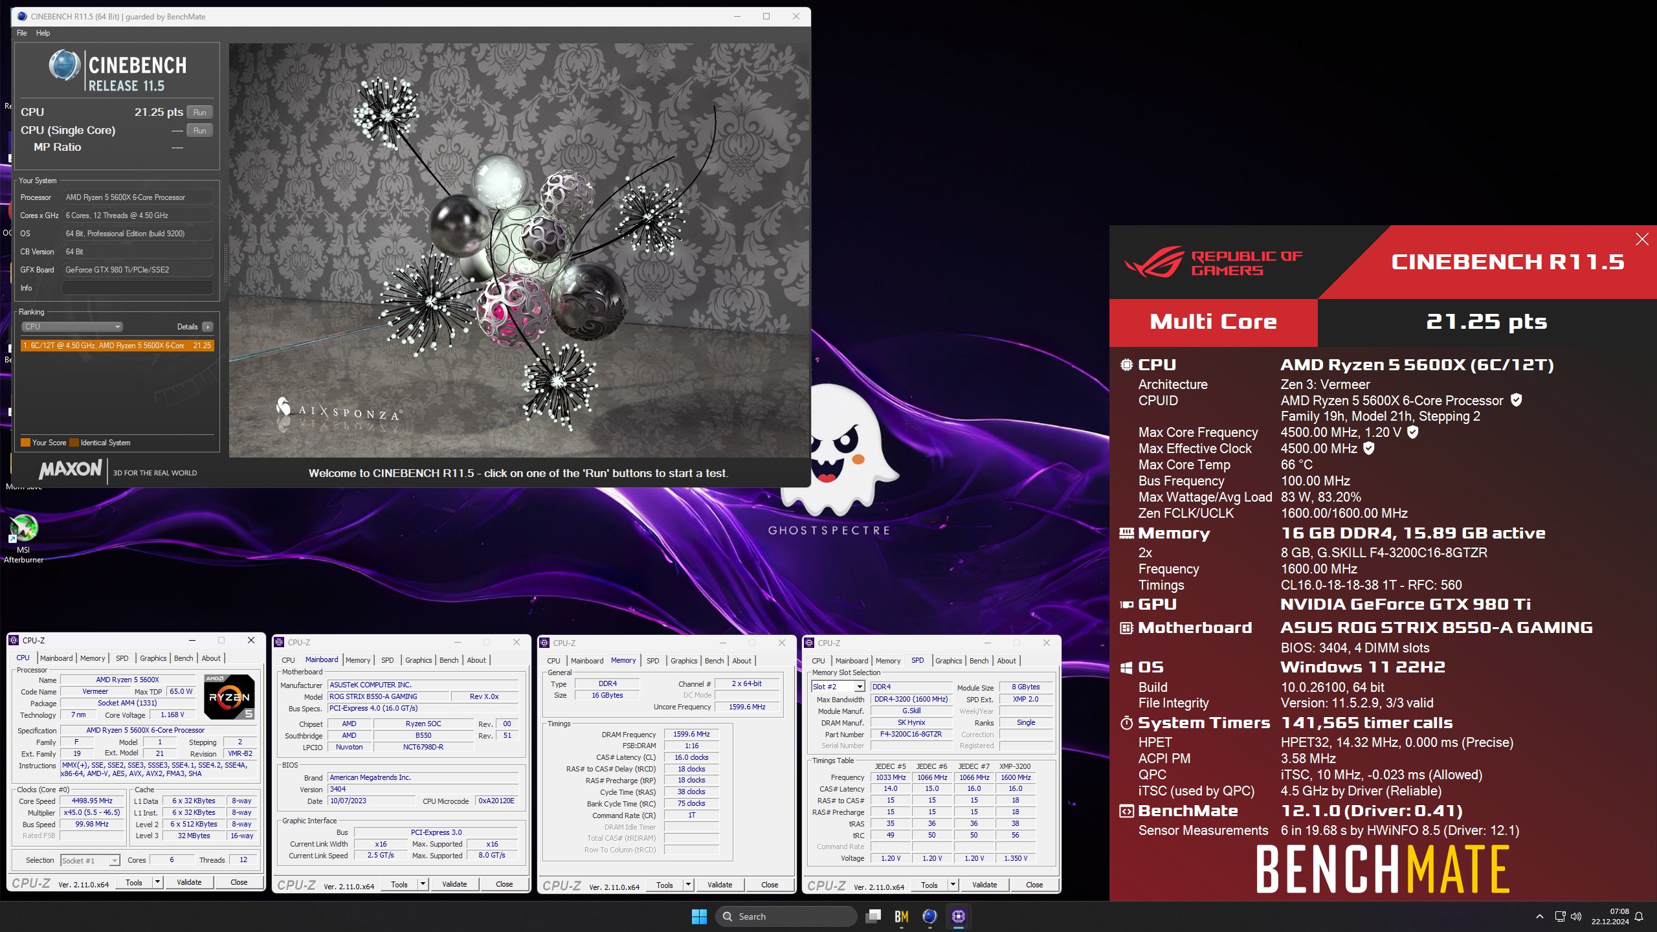
Task: Open the network tray icon
Action: (1560, 916)
